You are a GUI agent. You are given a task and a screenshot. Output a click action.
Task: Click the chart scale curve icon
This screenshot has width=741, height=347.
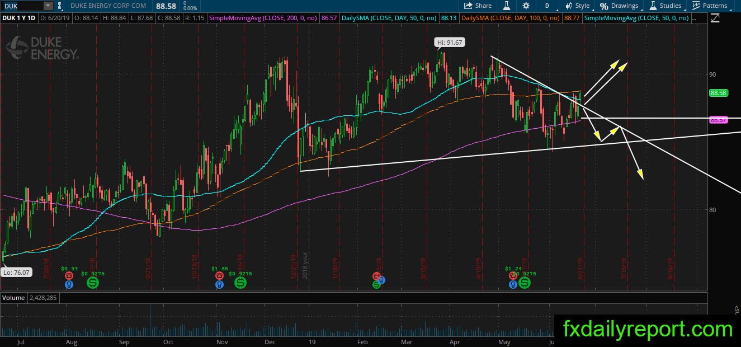point(715,18)
